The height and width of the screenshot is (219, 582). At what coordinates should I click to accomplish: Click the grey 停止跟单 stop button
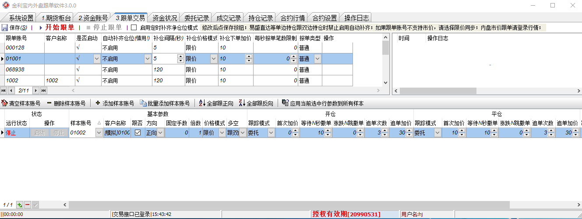pyautogui.click(x=103, y=28)
